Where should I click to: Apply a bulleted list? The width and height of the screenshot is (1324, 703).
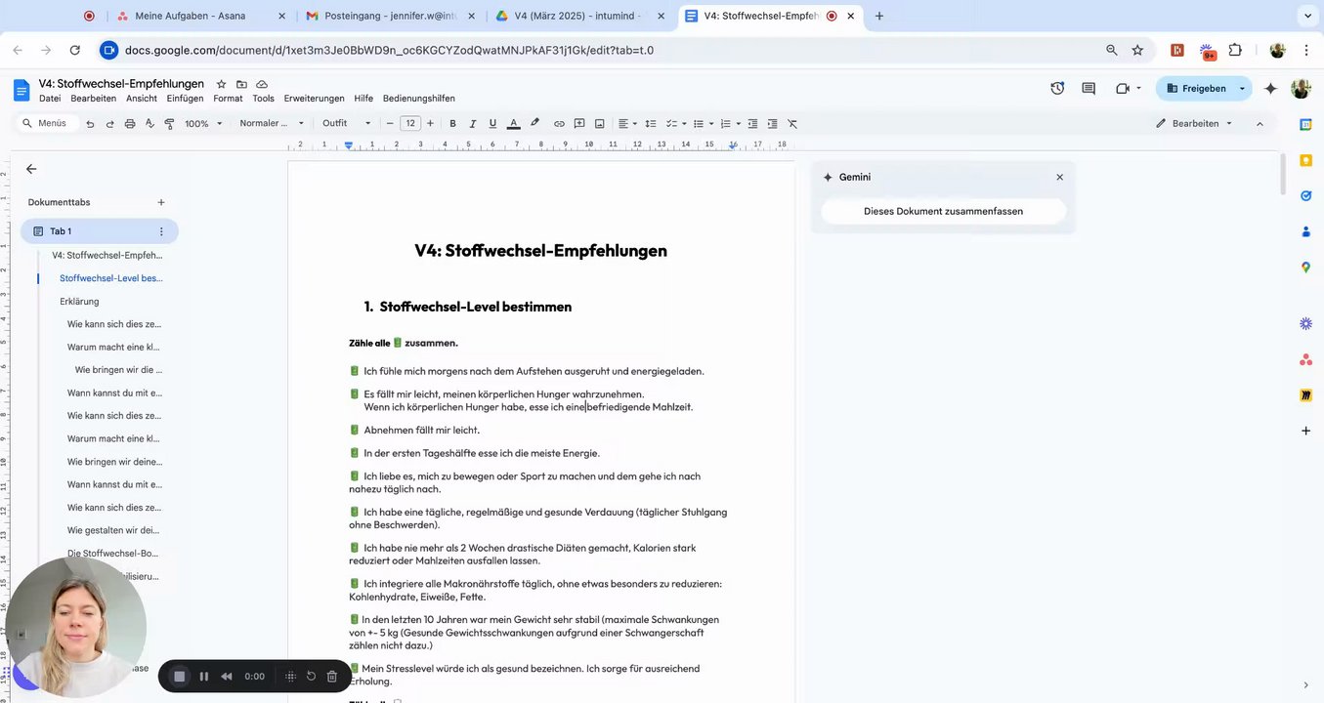point(699,124)
